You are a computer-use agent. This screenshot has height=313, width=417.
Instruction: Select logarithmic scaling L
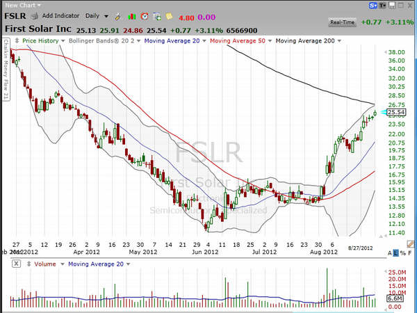[x=395, y=253]
